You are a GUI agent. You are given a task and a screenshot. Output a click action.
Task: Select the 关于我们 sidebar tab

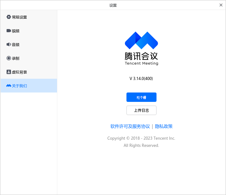[x=29, y=86]
